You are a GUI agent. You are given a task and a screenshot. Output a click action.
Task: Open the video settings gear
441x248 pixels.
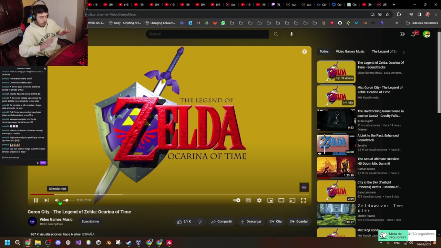pos(259,200)
